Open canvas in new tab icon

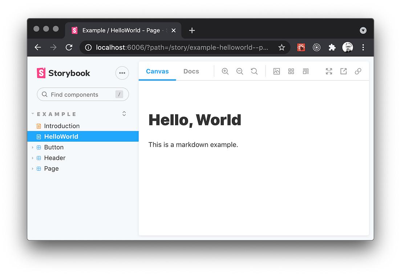pyautogui.click(x=343, y=71)
